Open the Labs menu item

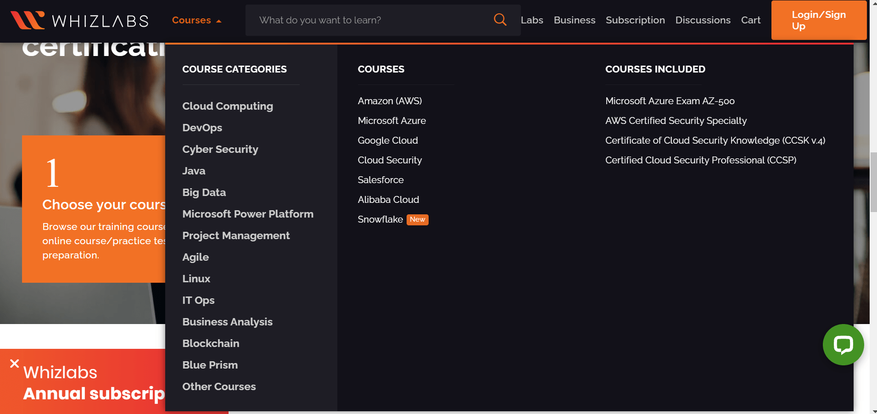(531, 20)
